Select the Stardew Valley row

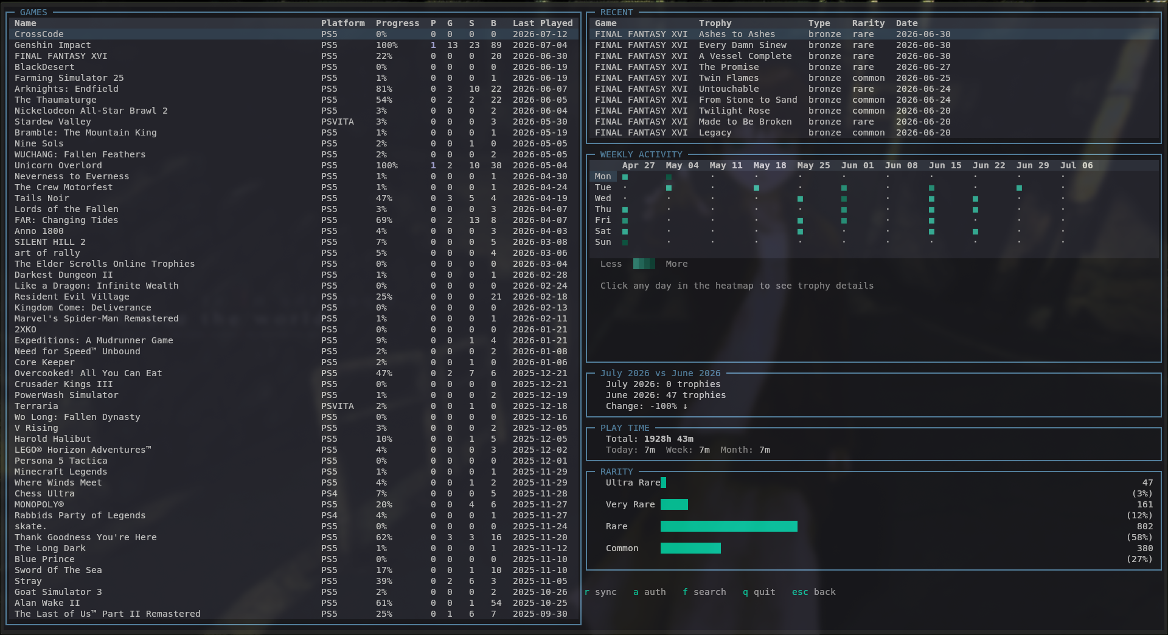tap(294, 122)
